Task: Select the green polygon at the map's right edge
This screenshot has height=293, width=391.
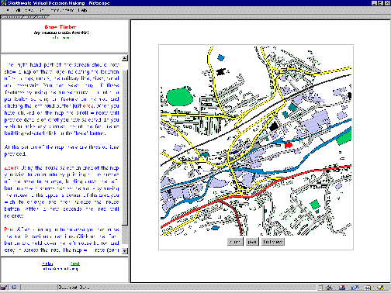Action: coord(344,137)
